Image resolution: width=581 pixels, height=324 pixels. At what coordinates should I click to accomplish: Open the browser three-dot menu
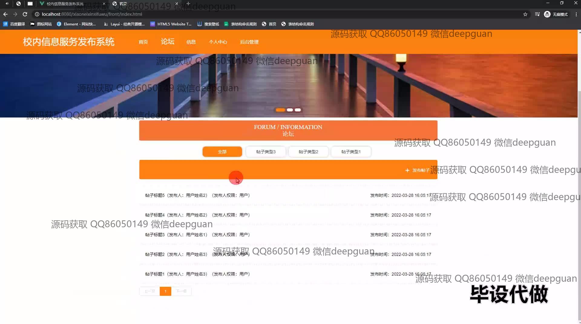coord(576,14)
